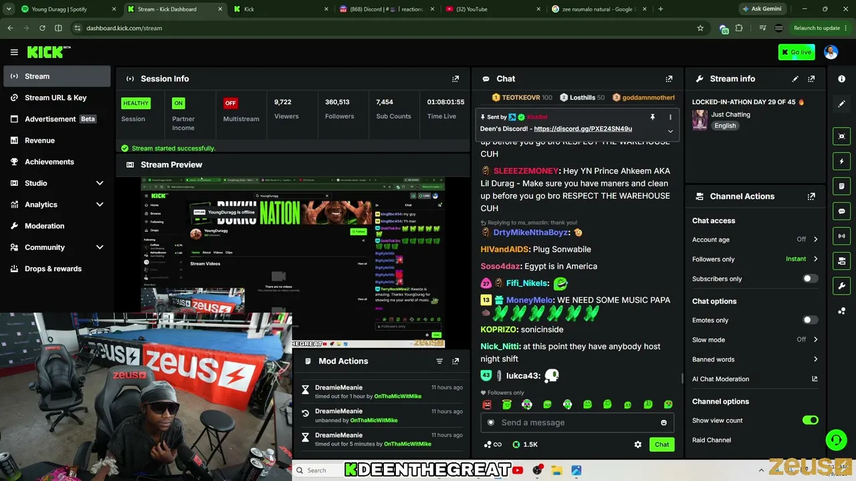Click the chat bubble icon in right sidebar
This screenshot has height=481, width=856.
click(842, 211)
